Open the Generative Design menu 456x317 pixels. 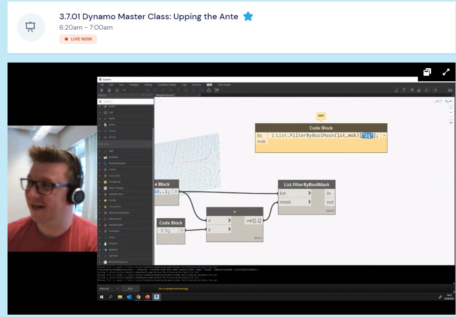[x=167, y=85]
